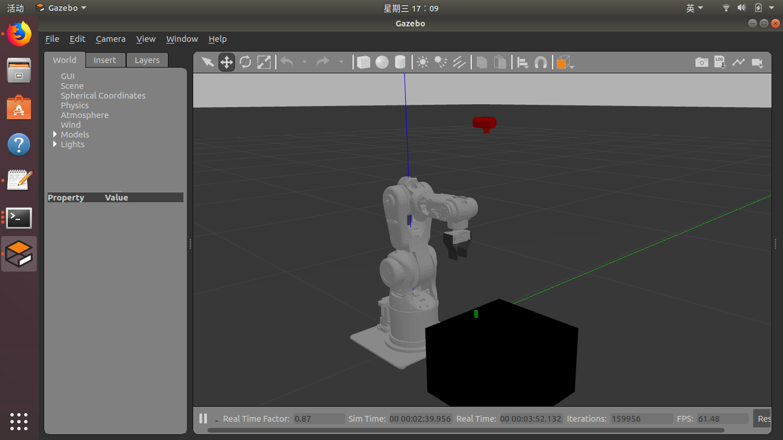Click the horizontal scrollbar below the status bar
783x440 pixels.
pos(465,430)
